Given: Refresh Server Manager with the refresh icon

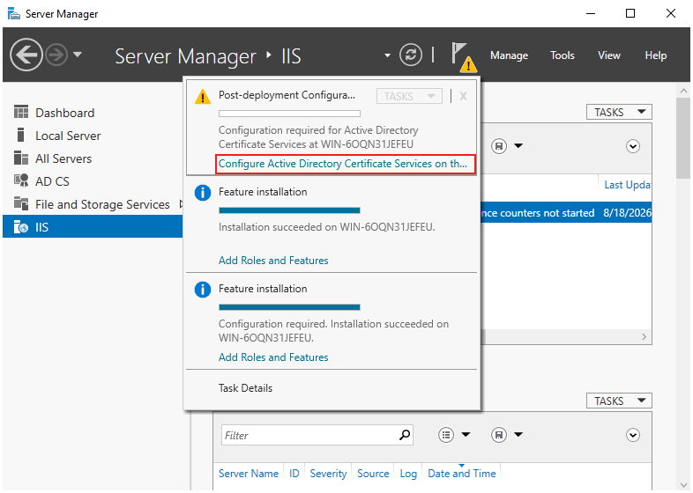Looking at the screenshot, I should click(411, 55).
